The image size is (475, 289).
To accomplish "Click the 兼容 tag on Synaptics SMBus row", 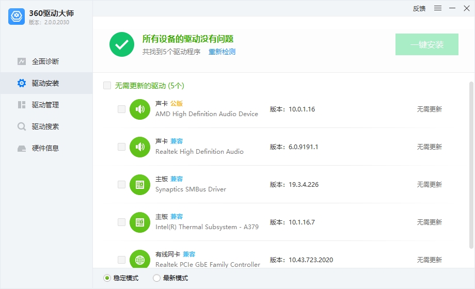I will (x=177, y=179).
